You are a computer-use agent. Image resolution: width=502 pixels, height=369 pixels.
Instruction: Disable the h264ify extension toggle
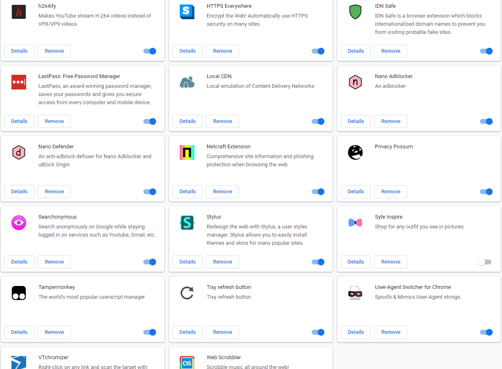pyautogui.click(x=150, y=51)
